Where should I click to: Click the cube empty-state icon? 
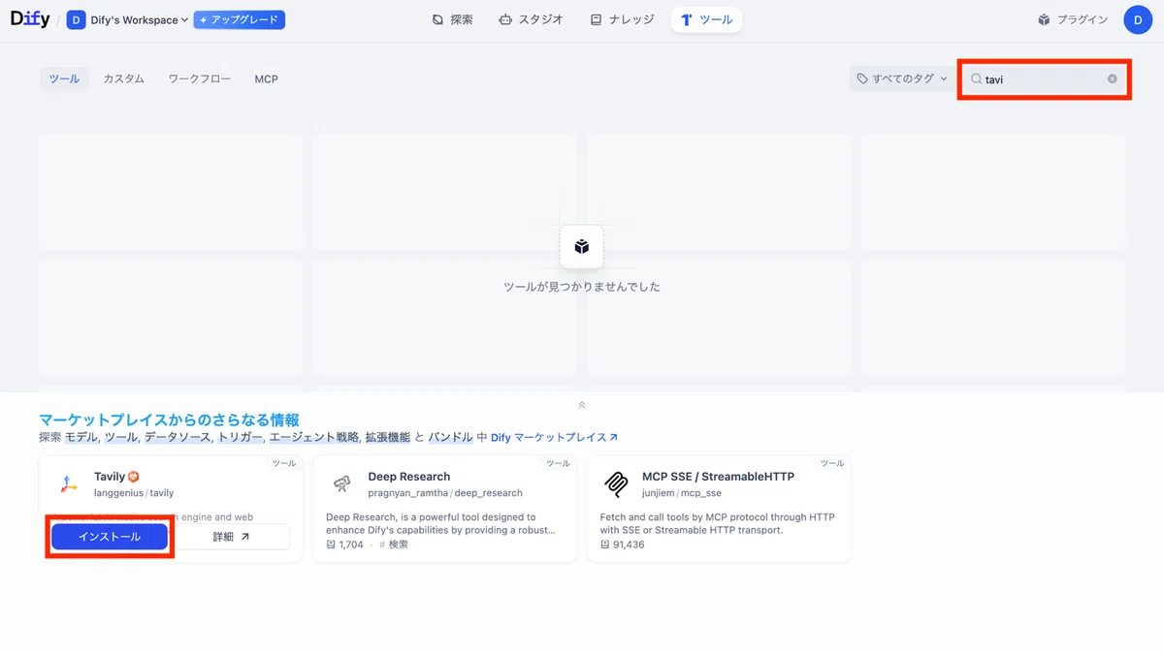click(582, 247)
